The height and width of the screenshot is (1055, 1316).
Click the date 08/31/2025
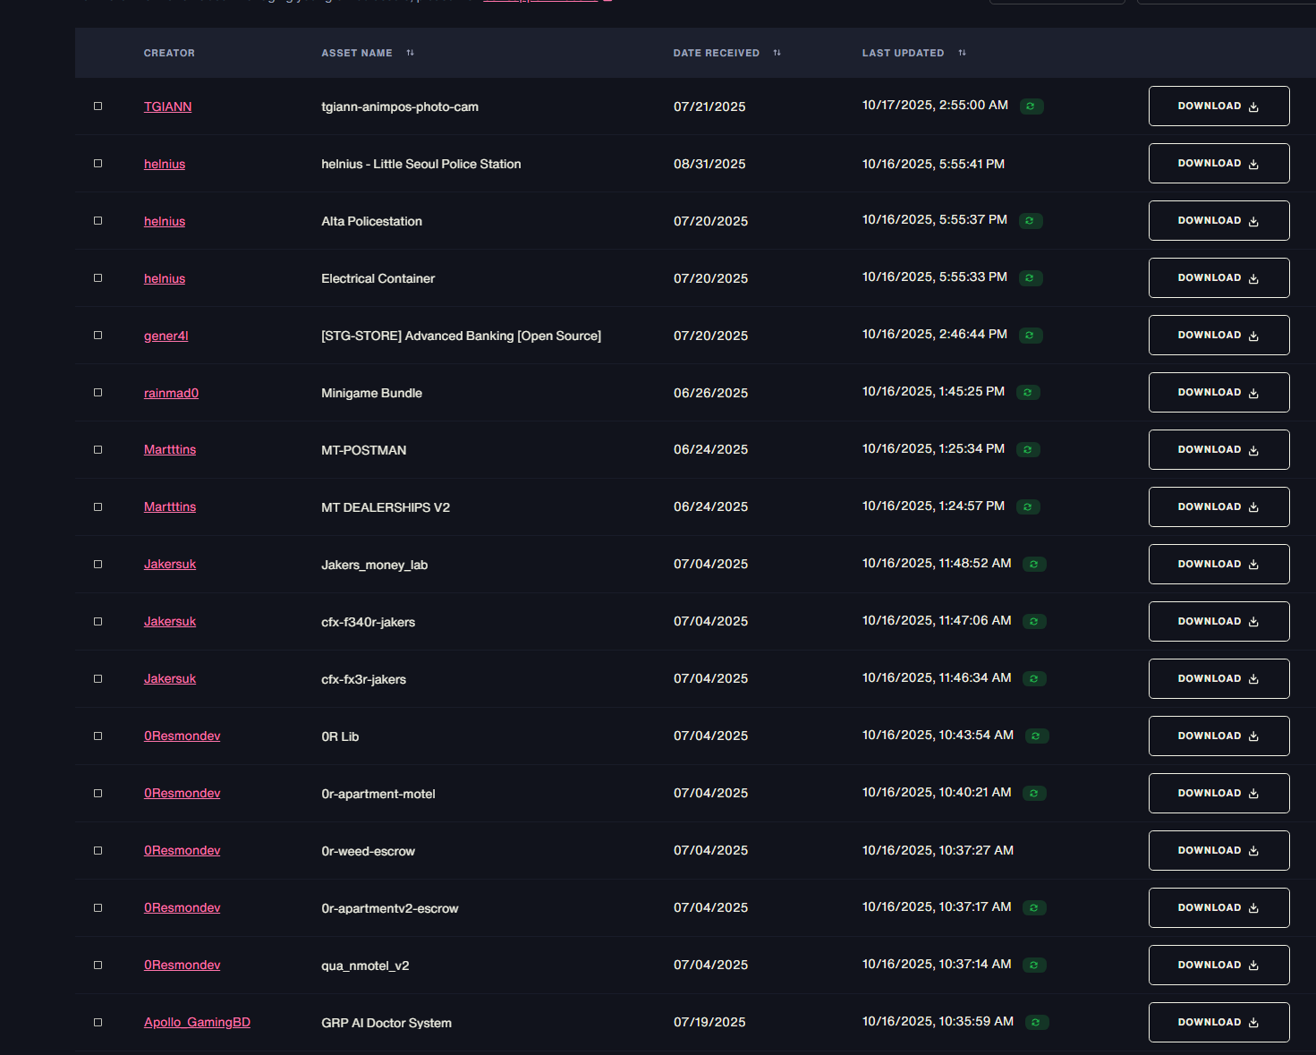[x=709, y=164]
